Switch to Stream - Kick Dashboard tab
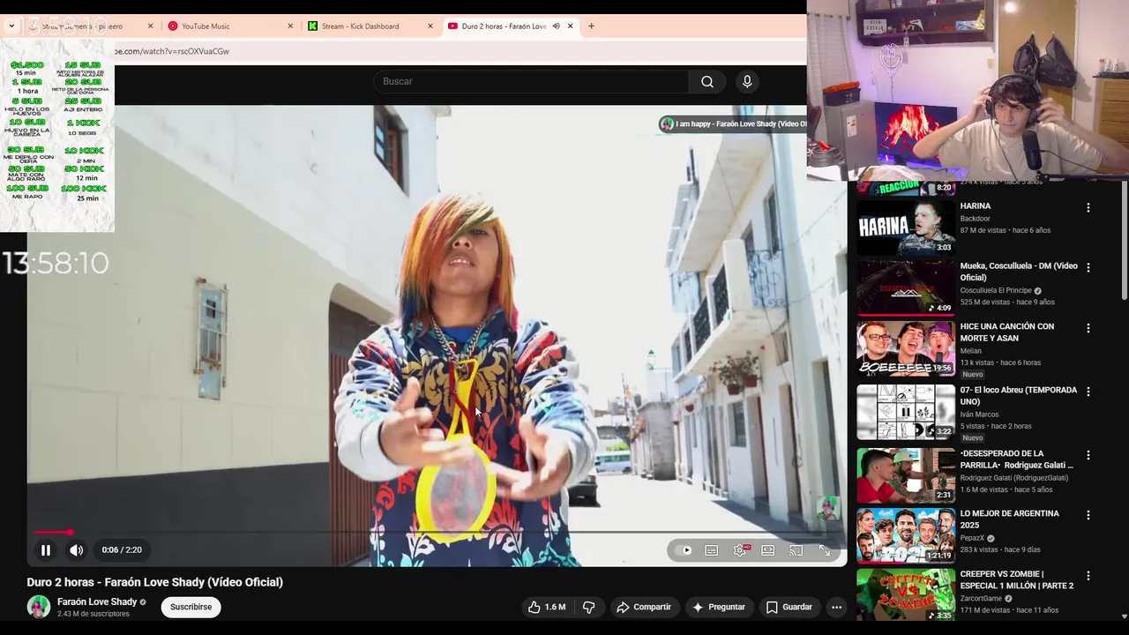 point(370,26)
